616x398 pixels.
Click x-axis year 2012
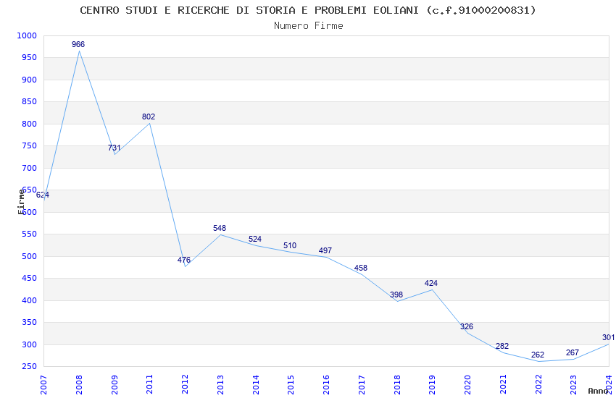click(185, 385)
